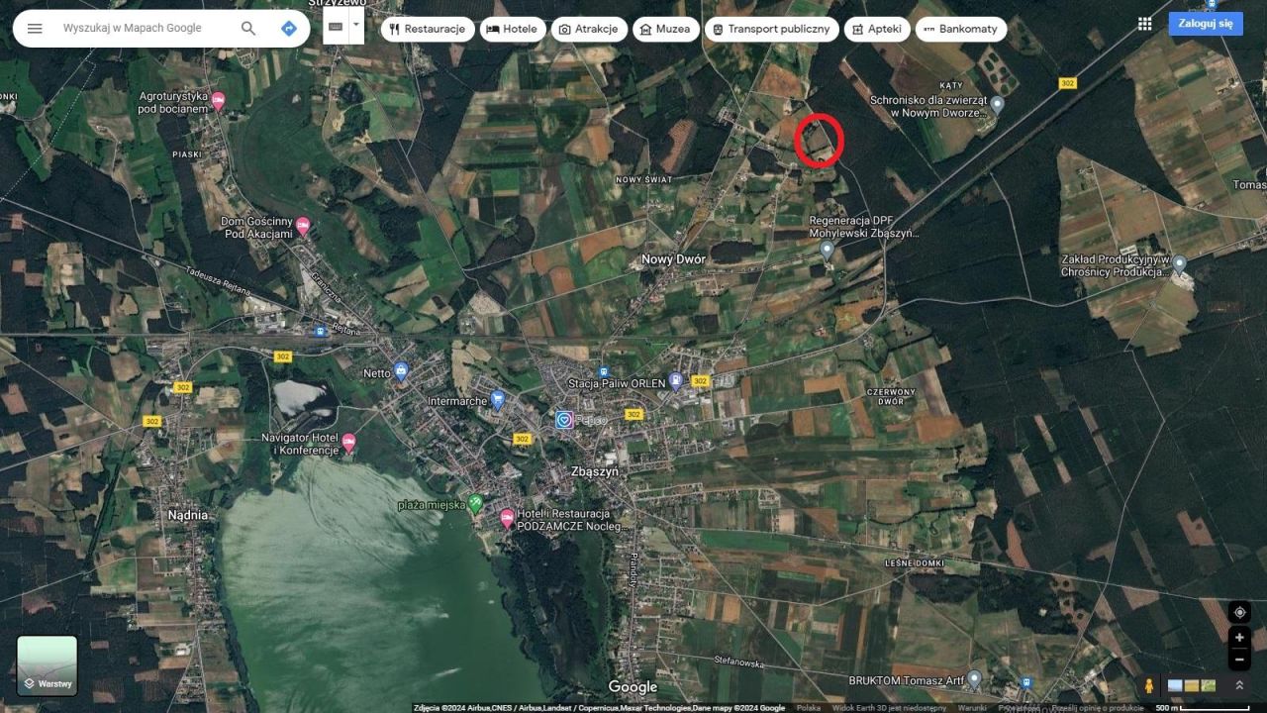Open the input tools dropdown arrow

click(x=356, y=28)
